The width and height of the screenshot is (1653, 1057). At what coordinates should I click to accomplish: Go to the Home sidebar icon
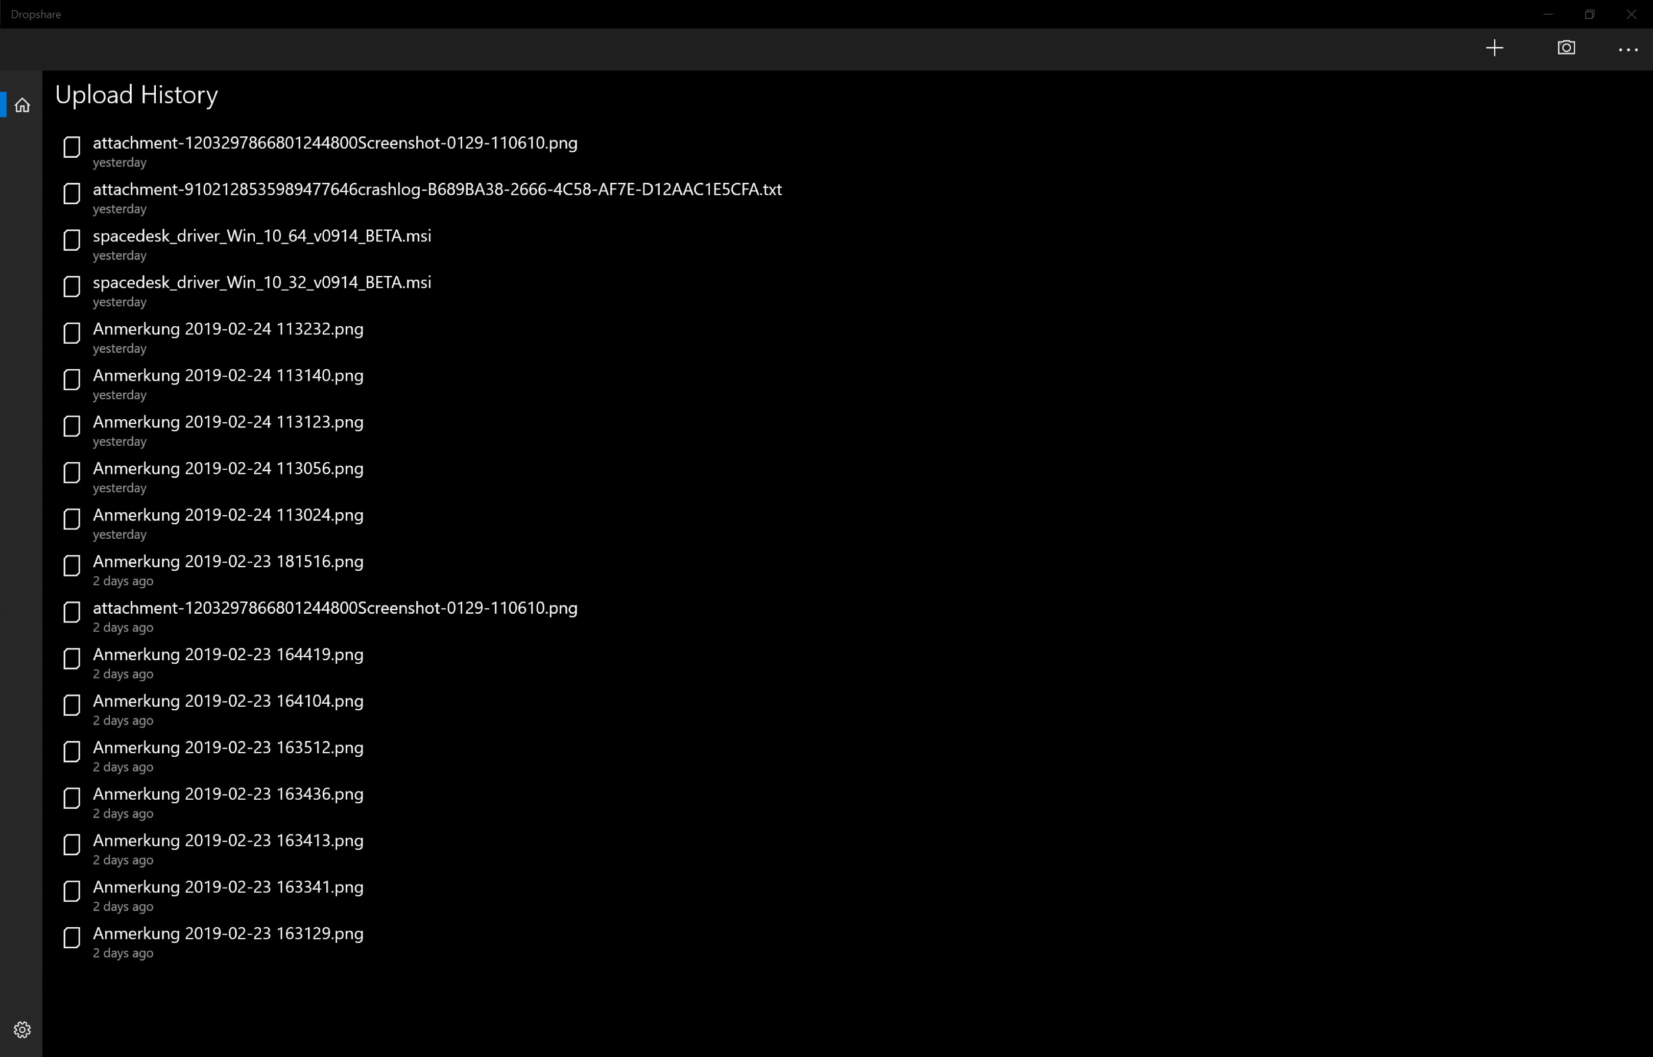[22, 105]
